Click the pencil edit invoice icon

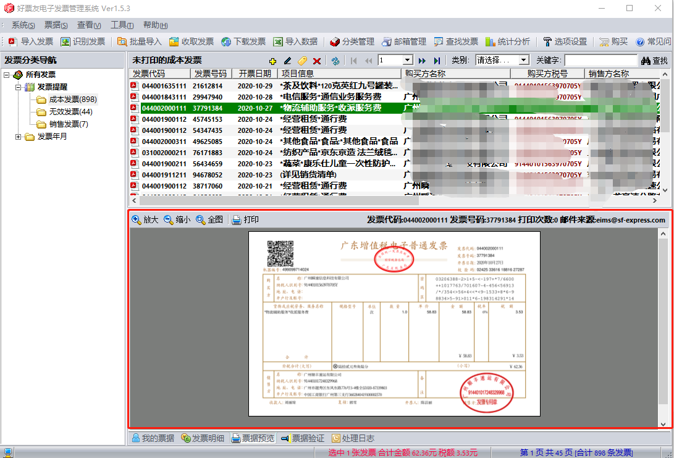click(287, 61)
